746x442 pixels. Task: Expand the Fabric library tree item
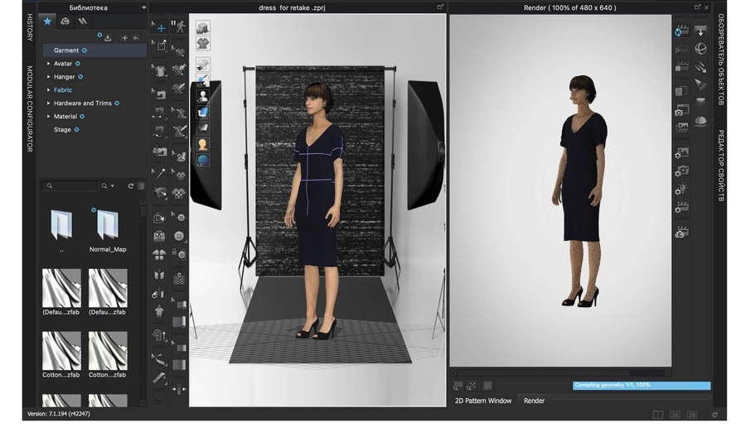[48, 90]
